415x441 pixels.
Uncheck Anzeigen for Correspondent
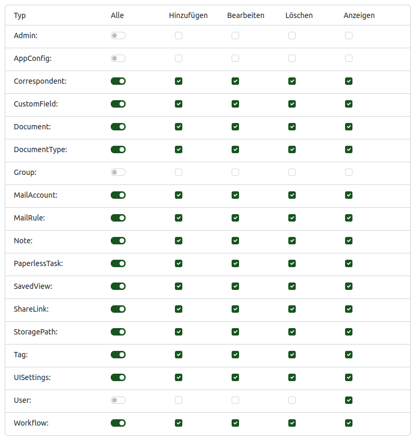(349, 81)
